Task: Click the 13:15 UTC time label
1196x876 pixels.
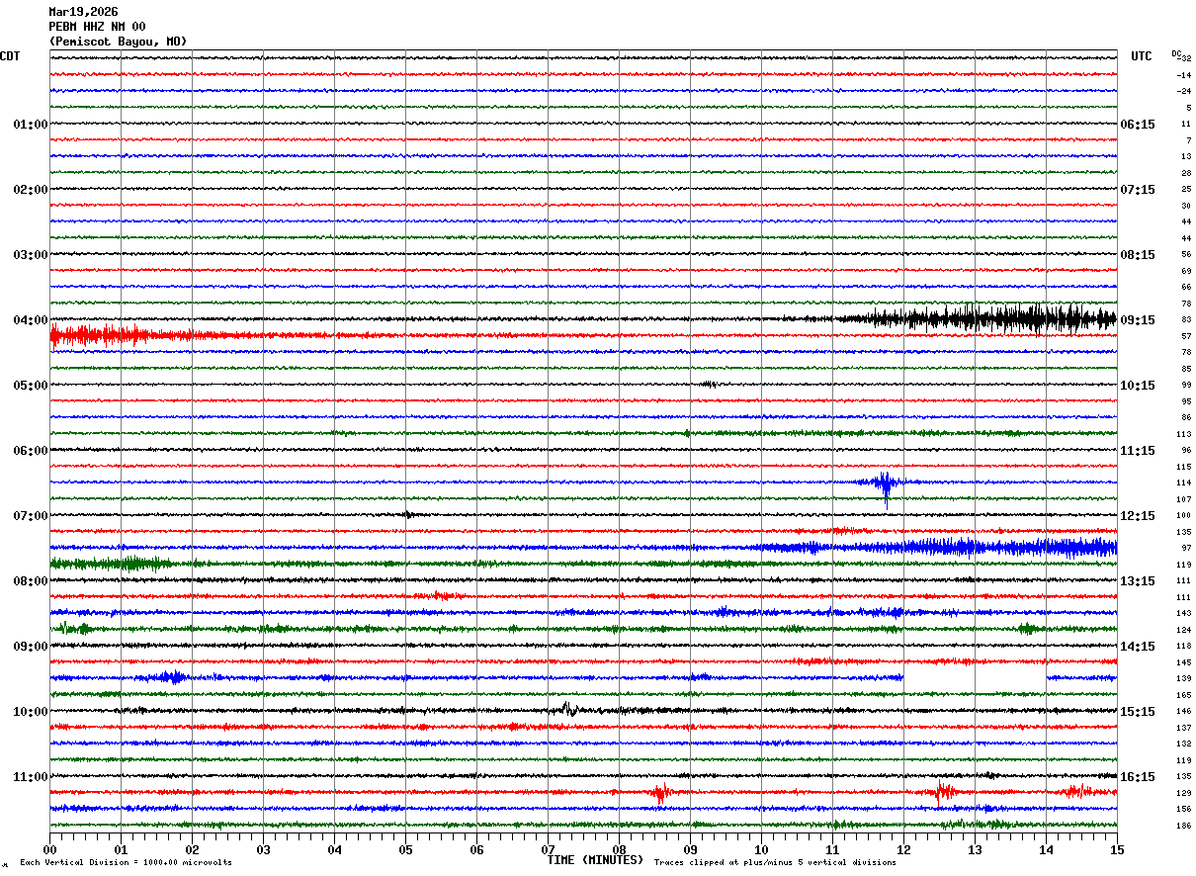Action: pos(1137,581)
